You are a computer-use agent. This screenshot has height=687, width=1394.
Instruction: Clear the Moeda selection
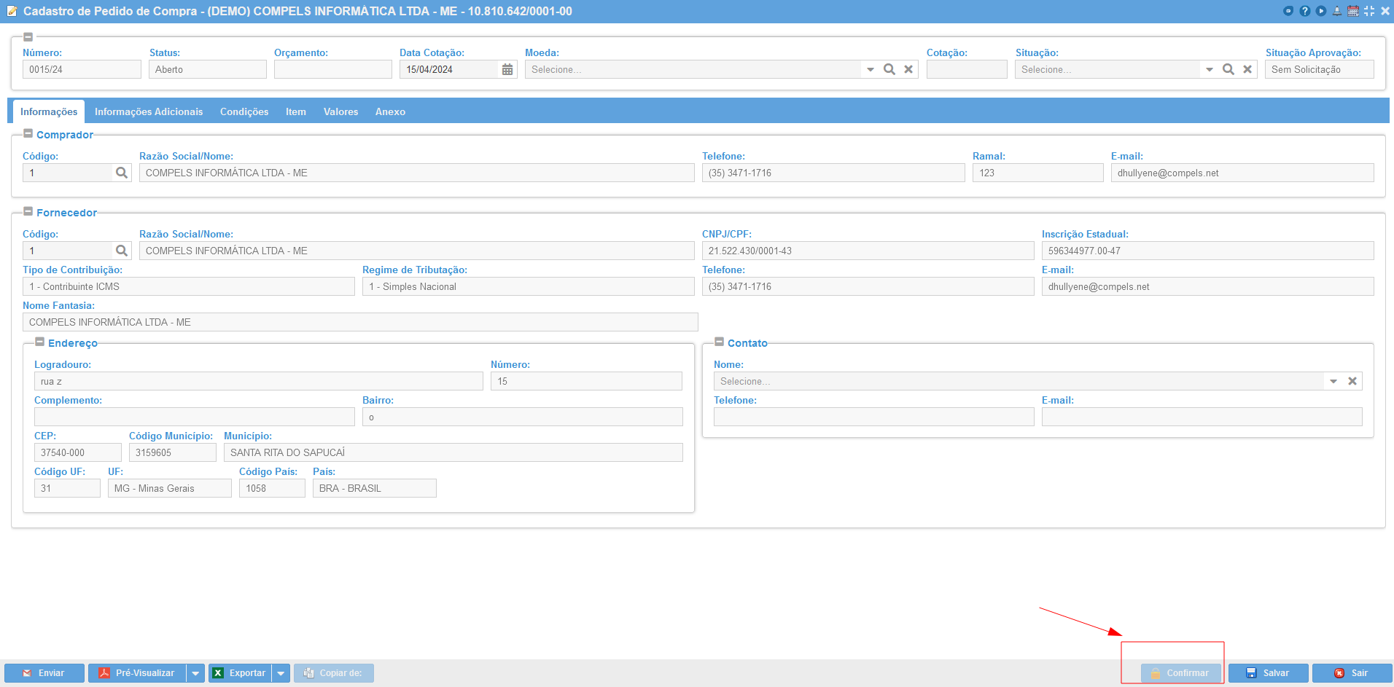(x=908, y=69)
